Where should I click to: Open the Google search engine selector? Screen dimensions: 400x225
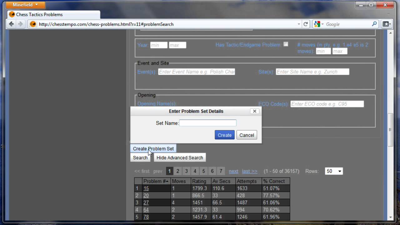point(319,24)
